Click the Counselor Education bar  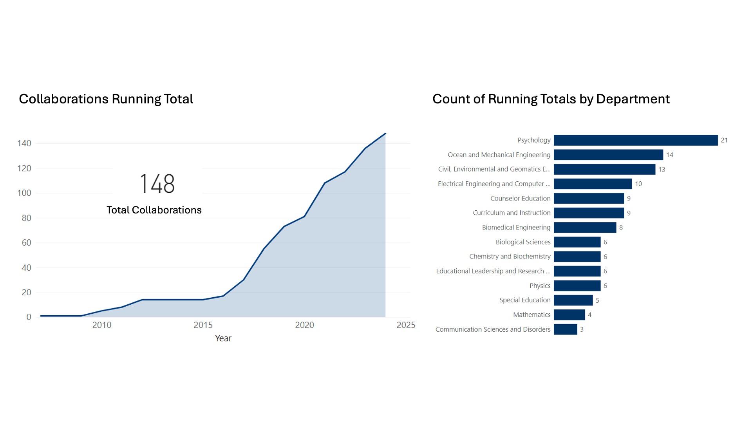[589, 198]
